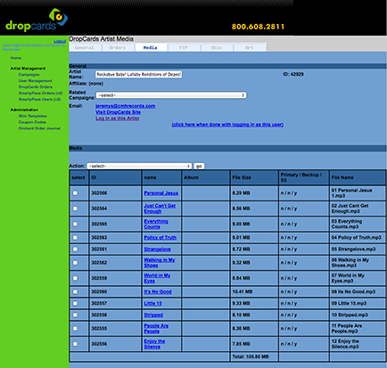This screenshot has height=368, width=387.
Task: Open Campaigns in sidebar
Action: coord(29,75)
